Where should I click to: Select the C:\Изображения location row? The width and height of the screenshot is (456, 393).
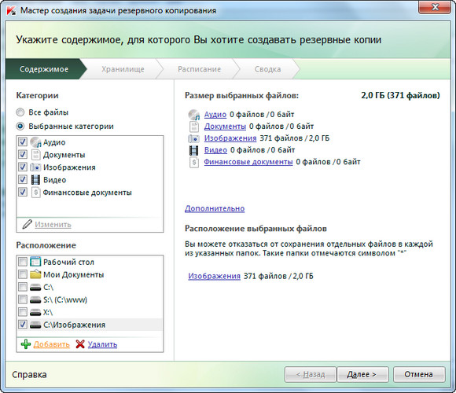click(90, 325)
